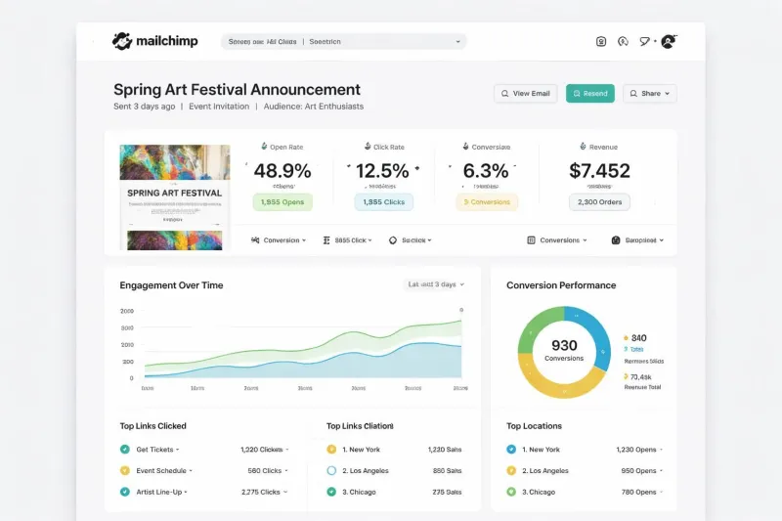This screenshot has width=782, height=521.
Task: Click Audience: Art Enthusiasts text
Action: (x=313, y=107)
